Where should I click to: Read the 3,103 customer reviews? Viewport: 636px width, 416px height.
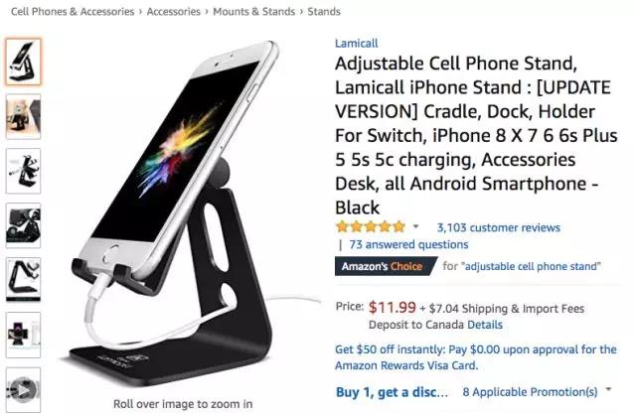(x=499, y=227)
